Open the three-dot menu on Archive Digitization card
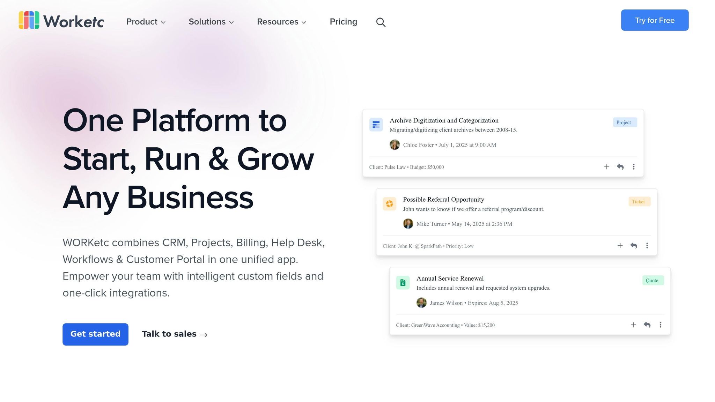715x402 pixels. pyautogui.click(x=634, y=167)
